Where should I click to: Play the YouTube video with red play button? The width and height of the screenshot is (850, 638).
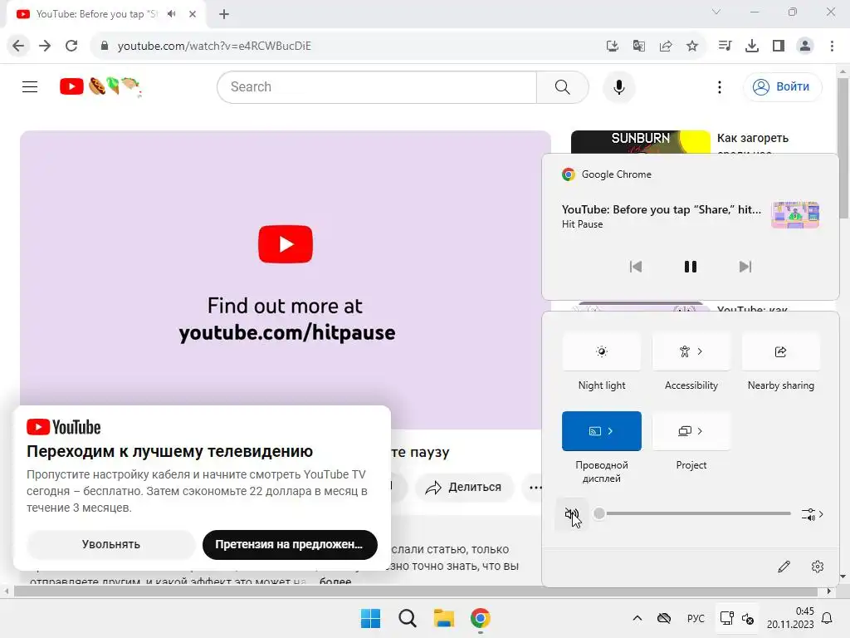(x=286, y=244)
